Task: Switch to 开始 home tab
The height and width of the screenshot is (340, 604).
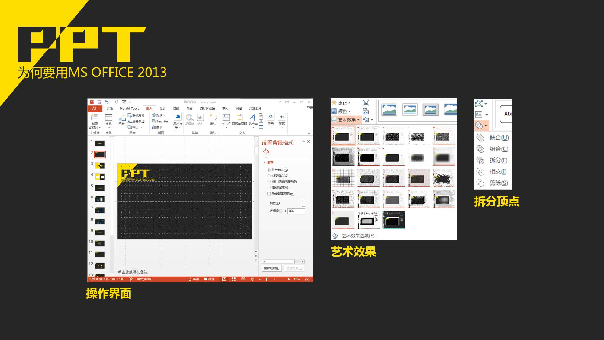Action: 110,108
